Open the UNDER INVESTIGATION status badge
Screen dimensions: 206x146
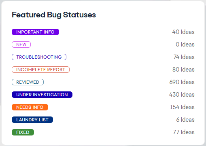pyautogui.click(x=42, y=95)
